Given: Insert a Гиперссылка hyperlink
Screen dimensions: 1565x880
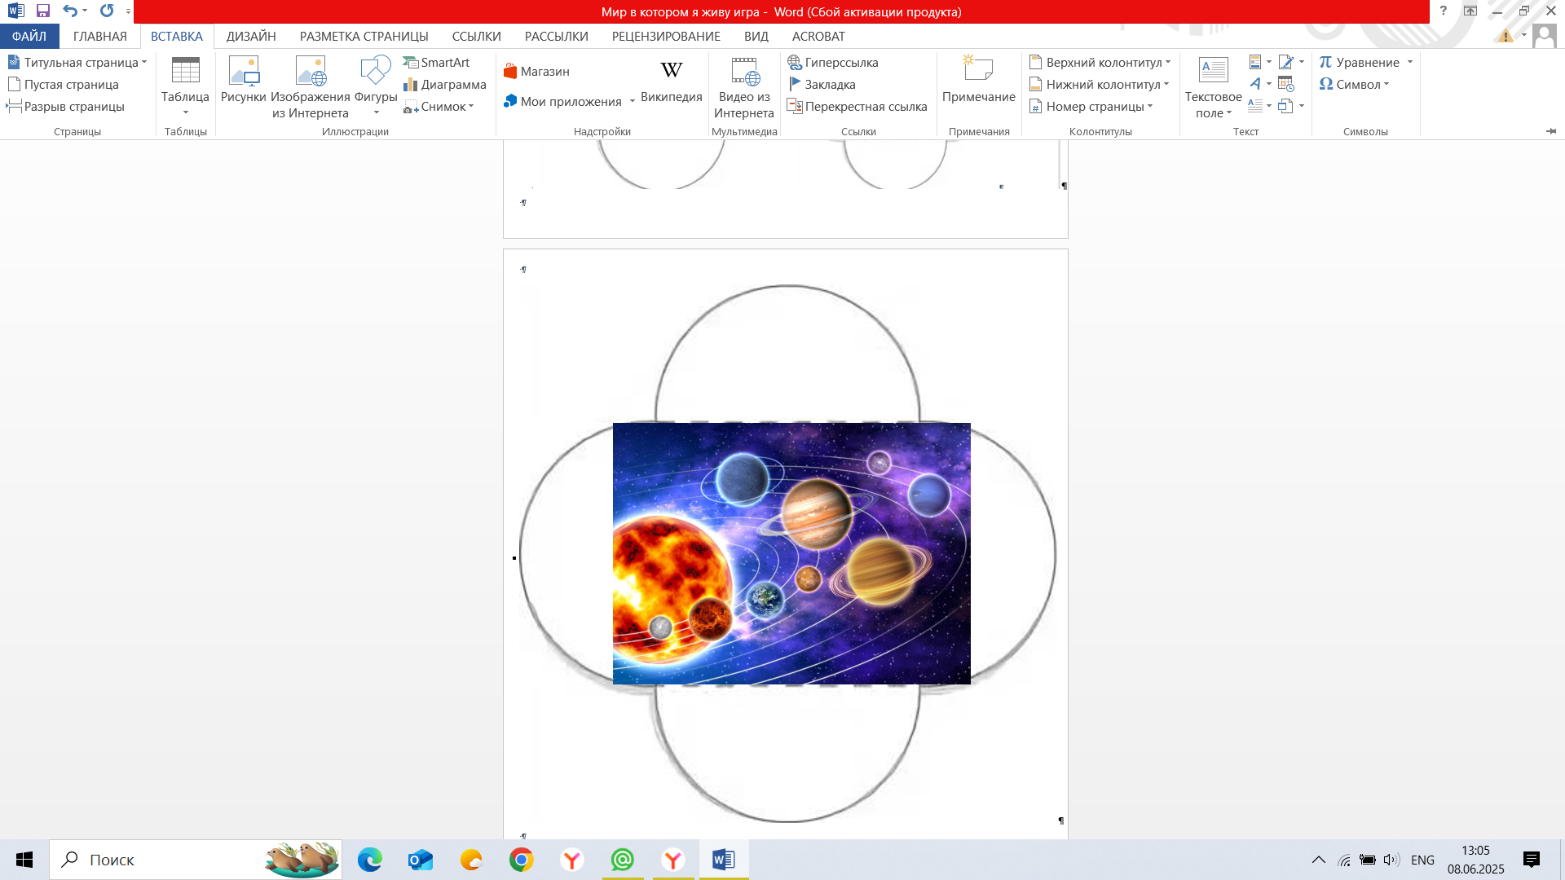Looking at the screenshot, I should click(x=833, y=62).
